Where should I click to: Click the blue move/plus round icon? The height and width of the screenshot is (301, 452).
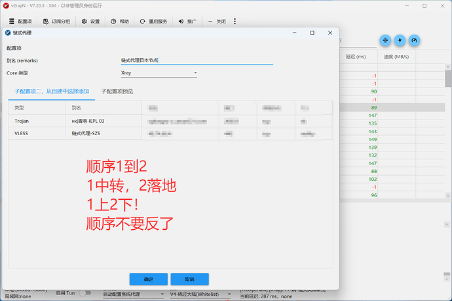coord(385,40)
